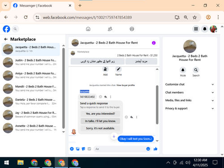Screen dimensions: 224x168
Task: Click the Facebook search magnifier icon
Action: 15,29
